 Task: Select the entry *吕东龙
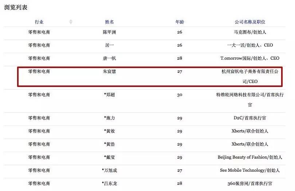[110, 183]
